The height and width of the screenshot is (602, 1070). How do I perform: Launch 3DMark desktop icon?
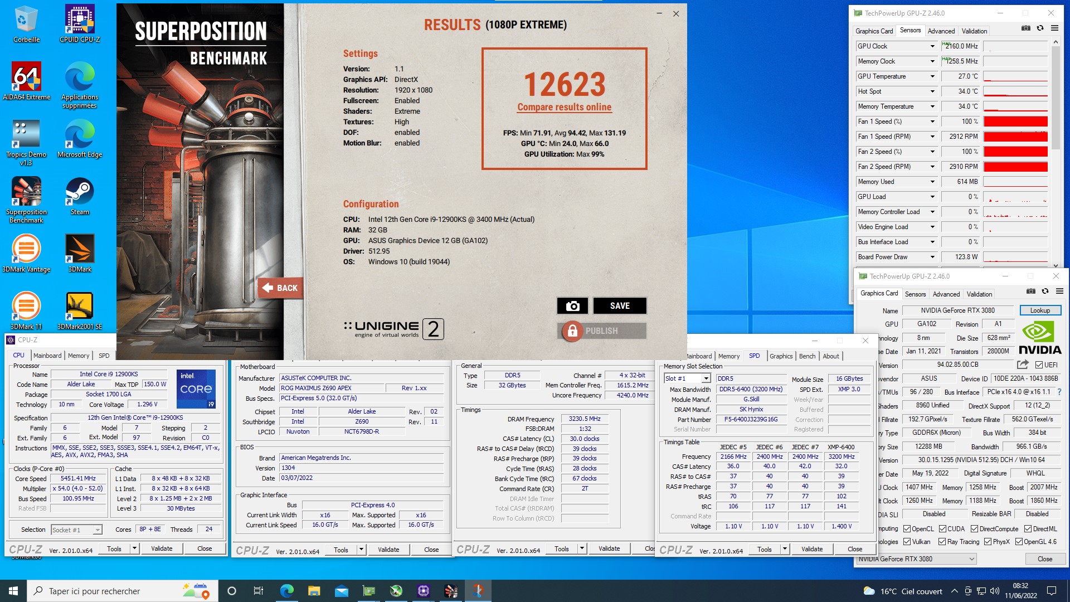pyautogui.click(x=80, y=254)
